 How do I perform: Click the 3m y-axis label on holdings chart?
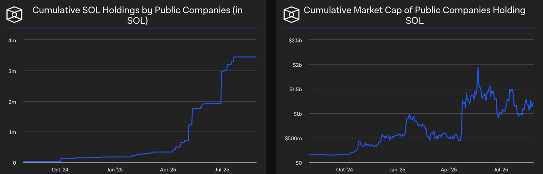(14, 71)
